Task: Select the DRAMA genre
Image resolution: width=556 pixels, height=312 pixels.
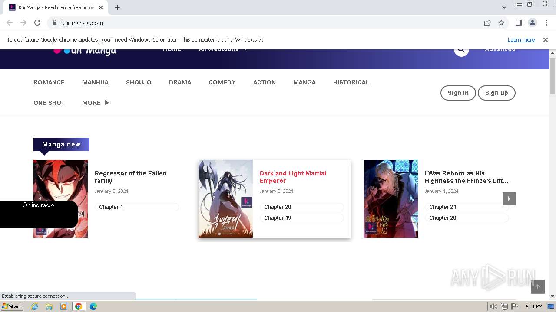Action: 180,82
